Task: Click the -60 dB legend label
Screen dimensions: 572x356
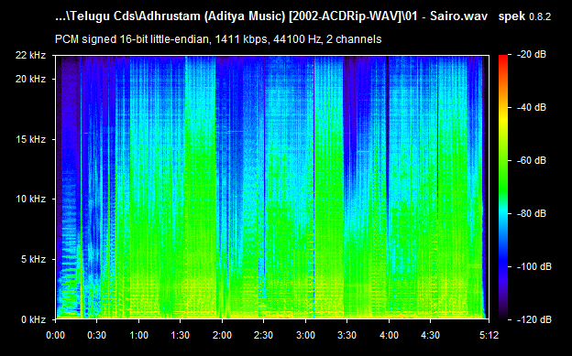Action: pos(532,160)
